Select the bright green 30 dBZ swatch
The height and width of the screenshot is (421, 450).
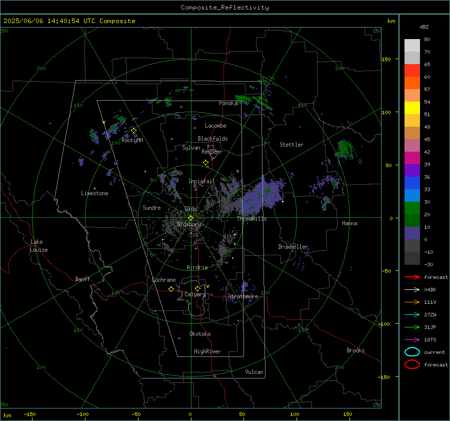(412, 208)
